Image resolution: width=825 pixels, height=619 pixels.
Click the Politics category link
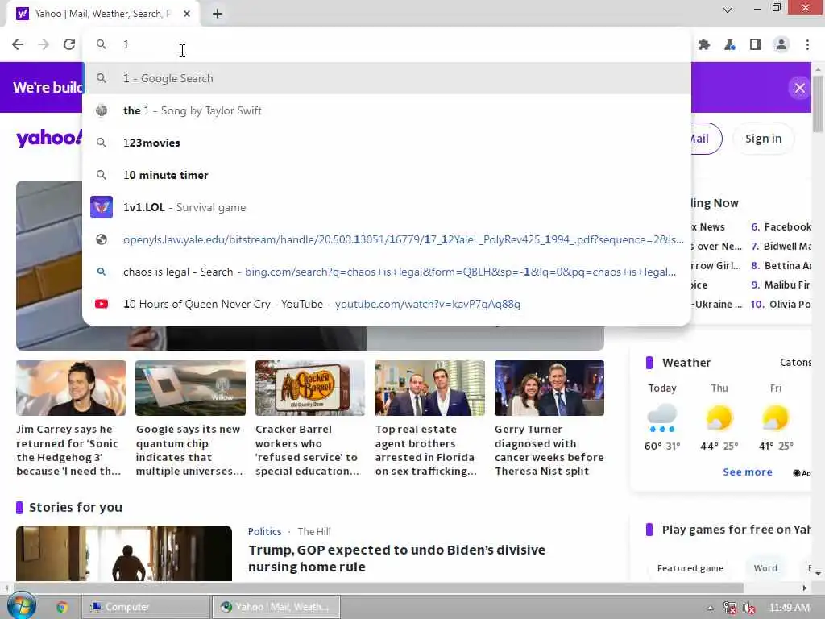point(264,531)
